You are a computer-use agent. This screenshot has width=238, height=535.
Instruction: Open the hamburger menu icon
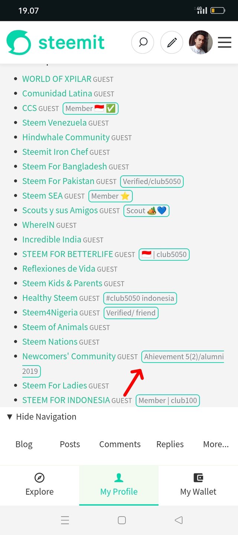pos(225,43)
